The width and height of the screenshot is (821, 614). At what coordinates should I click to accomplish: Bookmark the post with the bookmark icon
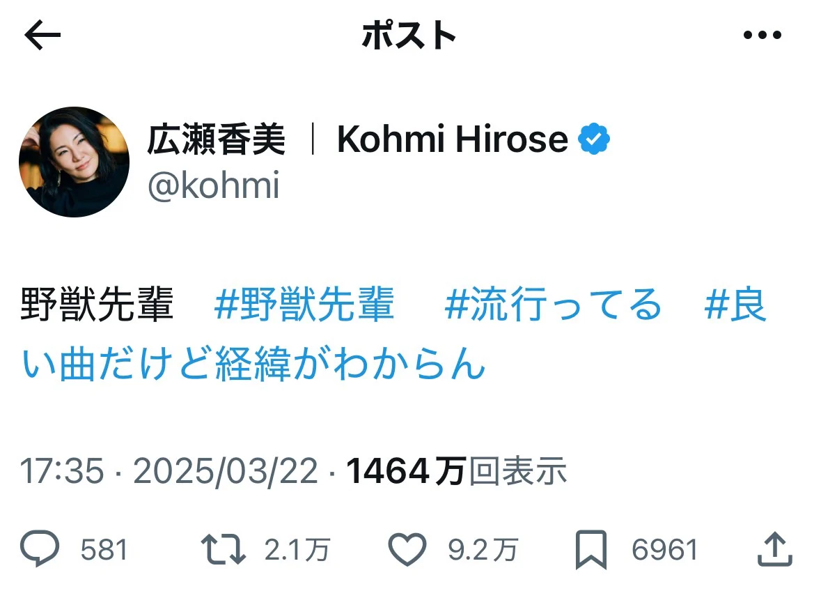click(x=592, y=550)
